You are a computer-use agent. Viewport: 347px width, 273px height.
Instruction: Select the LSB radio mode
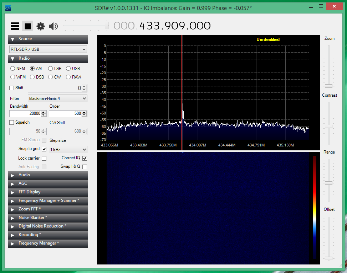[x=55, y=69]
